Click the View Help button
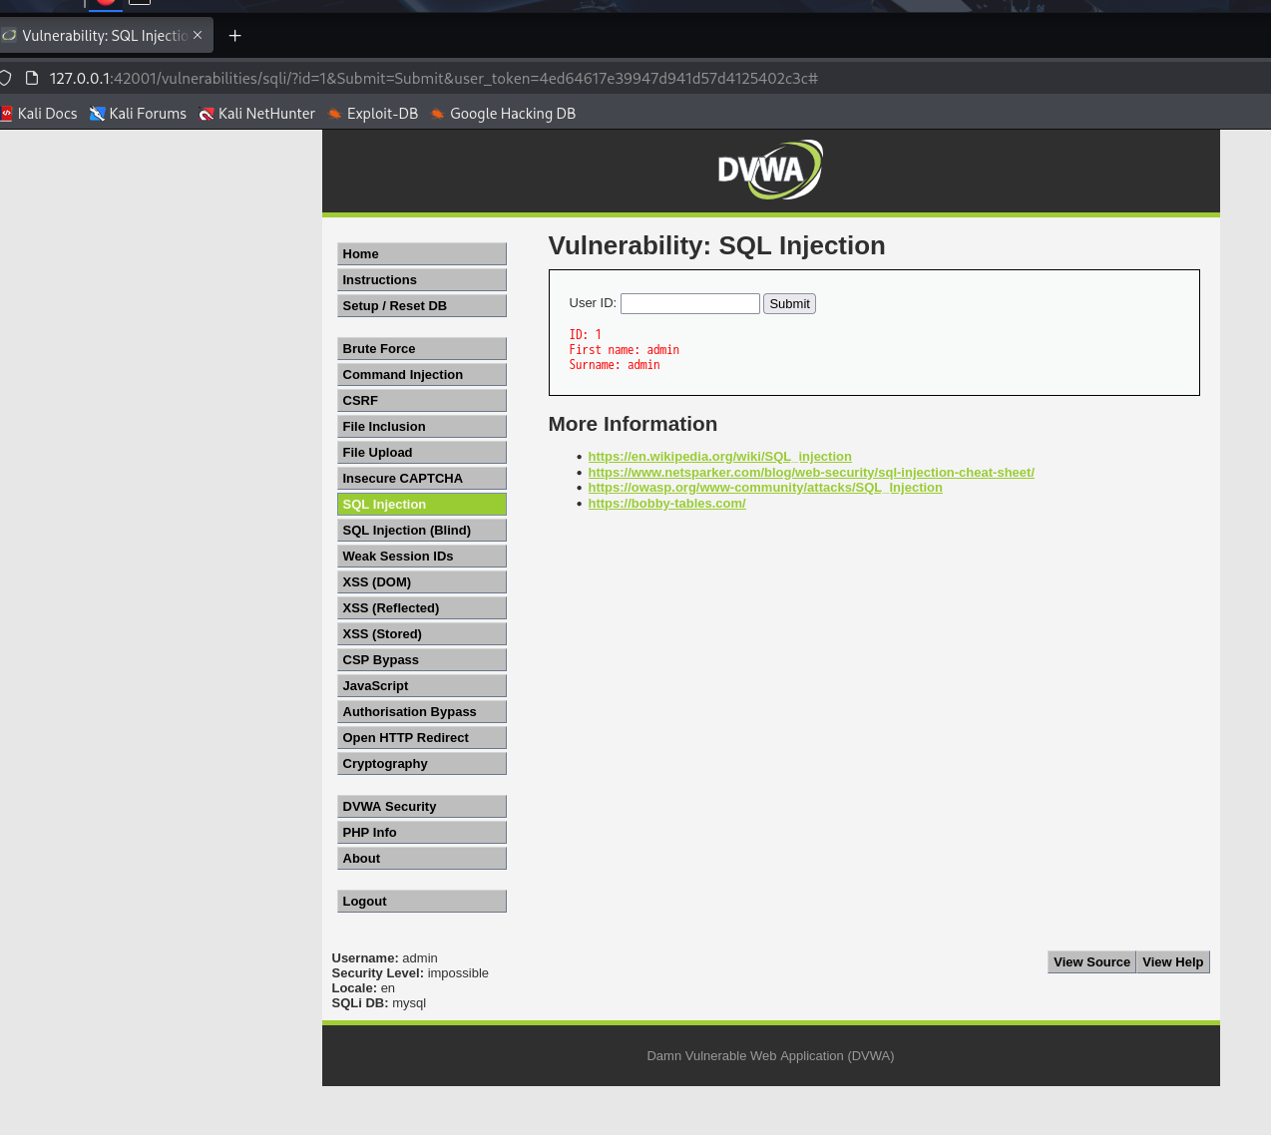The height and width of the screenshot is (1135, 1271). 1172,961
